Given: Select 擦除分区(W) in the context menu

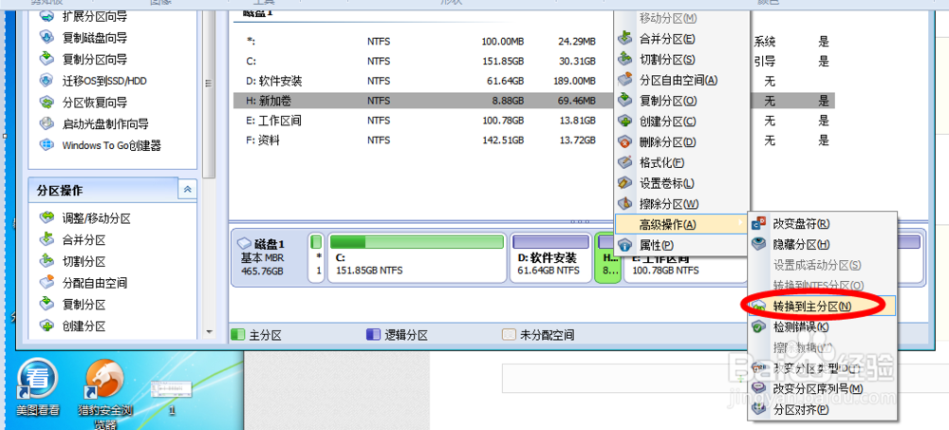Looking at the screenshot, I should pos(682,203).
